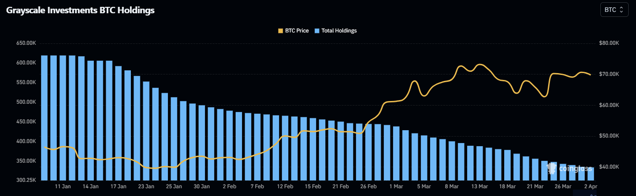
Task: Click the 21 Mar date axis label
Action: coord(535,186)
